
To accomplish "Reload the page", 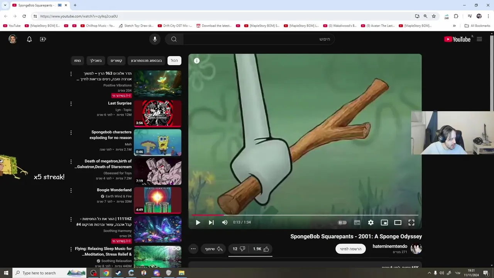I will [x=24, y=16].
